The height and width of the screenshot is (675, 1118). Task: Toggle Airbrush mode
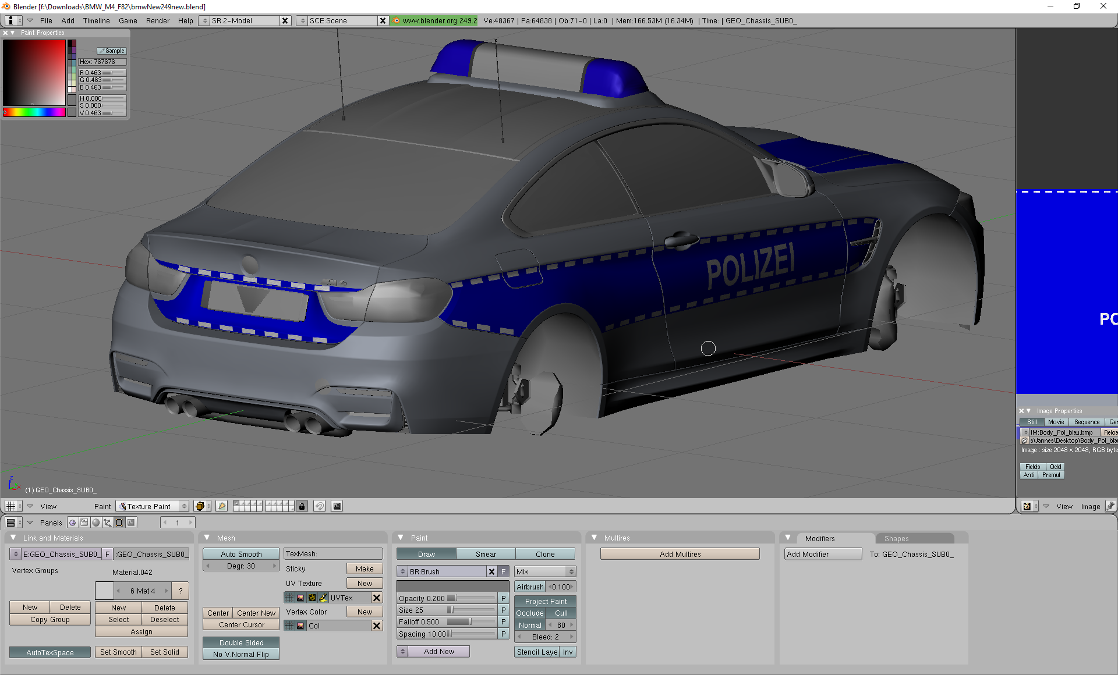(x=530, y=587)
